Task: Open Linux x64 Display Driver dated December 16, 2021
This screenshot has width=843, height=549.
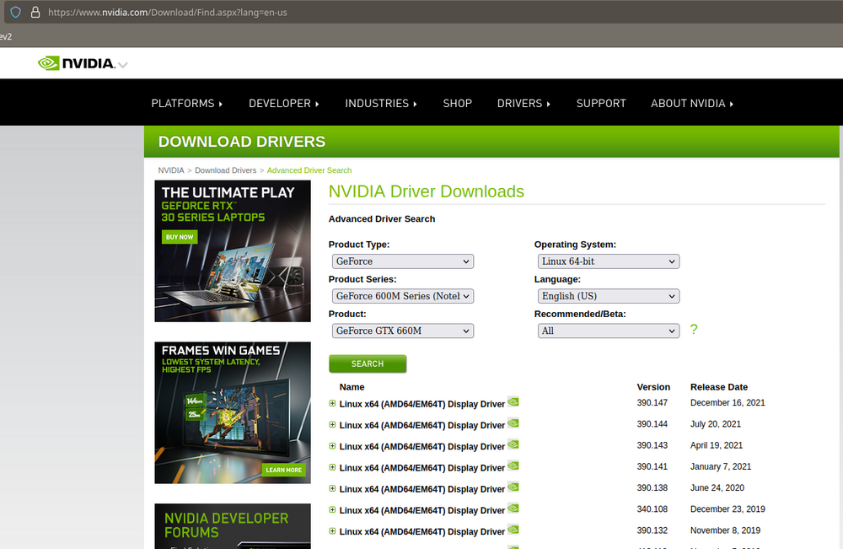Action: click(422, 404)
